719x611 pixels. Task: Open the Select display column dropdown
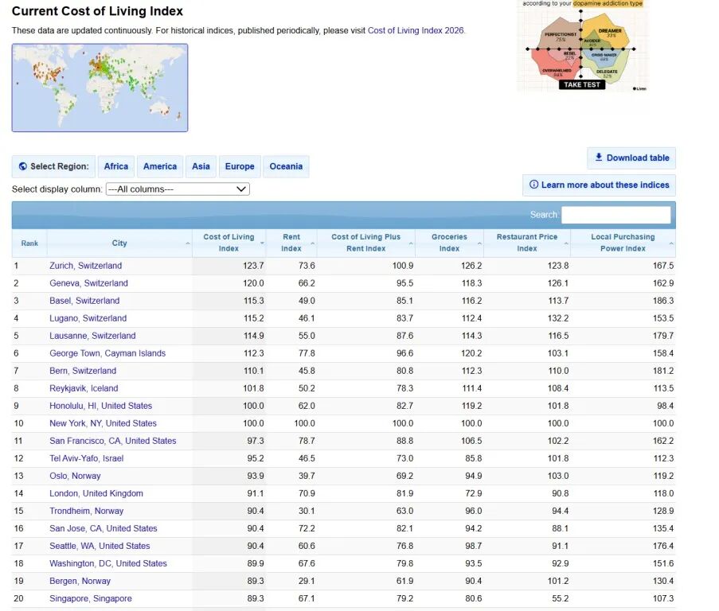(x=178, y=189)
